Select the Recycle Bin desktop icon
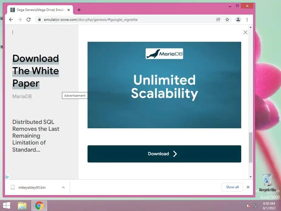 point(267,182)
